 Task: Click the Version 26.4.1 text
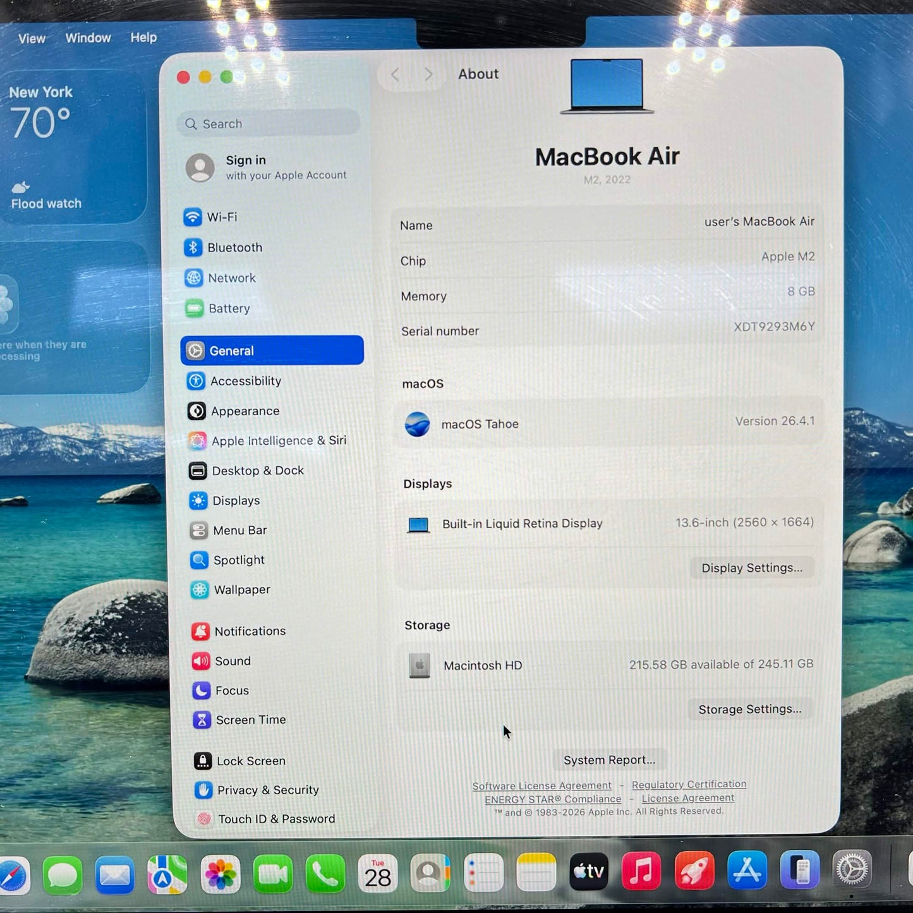pyautogui.click(x=775, y=421)
